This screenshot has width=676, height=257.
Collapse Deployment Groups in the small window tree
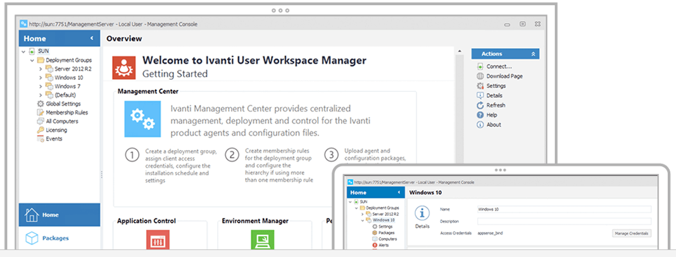[356, 208]
